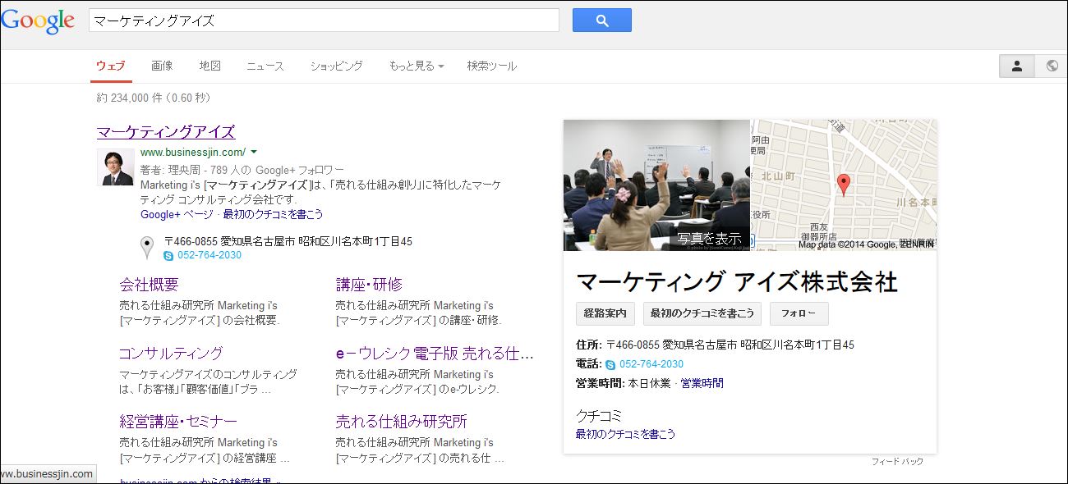Click 最初のクチコミを書こう link under first result

pyautogui.click(x=273, y=214)
